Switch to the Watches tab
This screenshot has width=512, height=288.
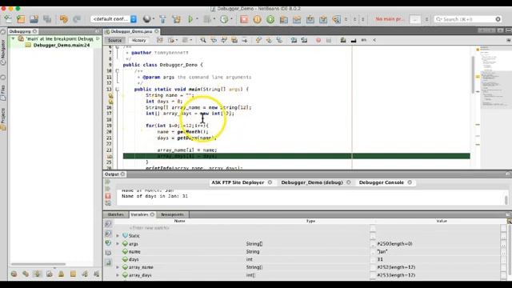tap(115, 214)
